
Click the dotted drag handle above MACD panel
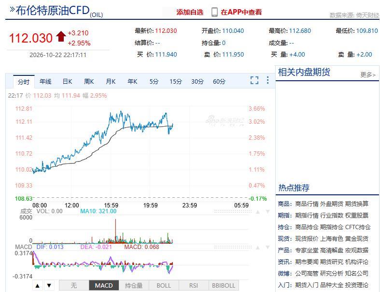pyautogui.click(x=233, y=247)
